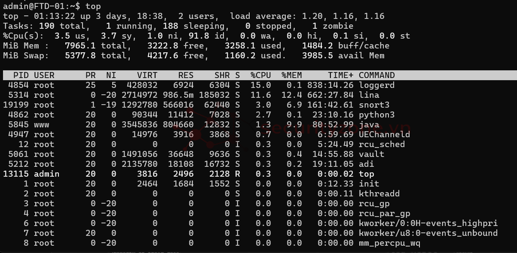Click the PID column header
Viewport: 517px width, 253px height.
click(x=21, y=75)
